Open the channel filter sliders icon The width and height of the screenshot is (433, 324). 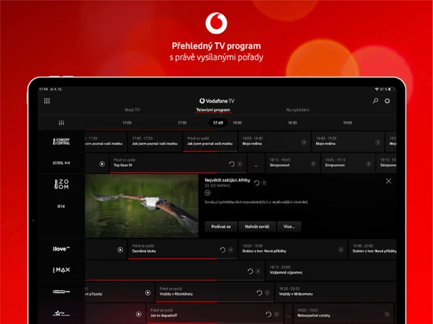pos(62,122)
